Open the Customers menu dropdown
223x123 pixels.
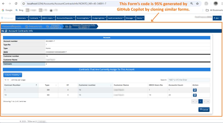pos(22,18)
